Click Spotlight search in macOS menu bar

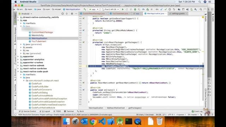pyautogui.click(x=200, y=2)
